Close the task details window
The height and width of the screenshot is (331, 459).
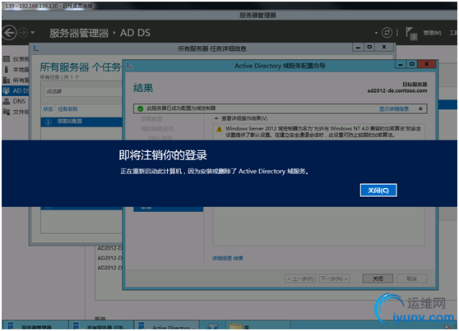[384, 47]
